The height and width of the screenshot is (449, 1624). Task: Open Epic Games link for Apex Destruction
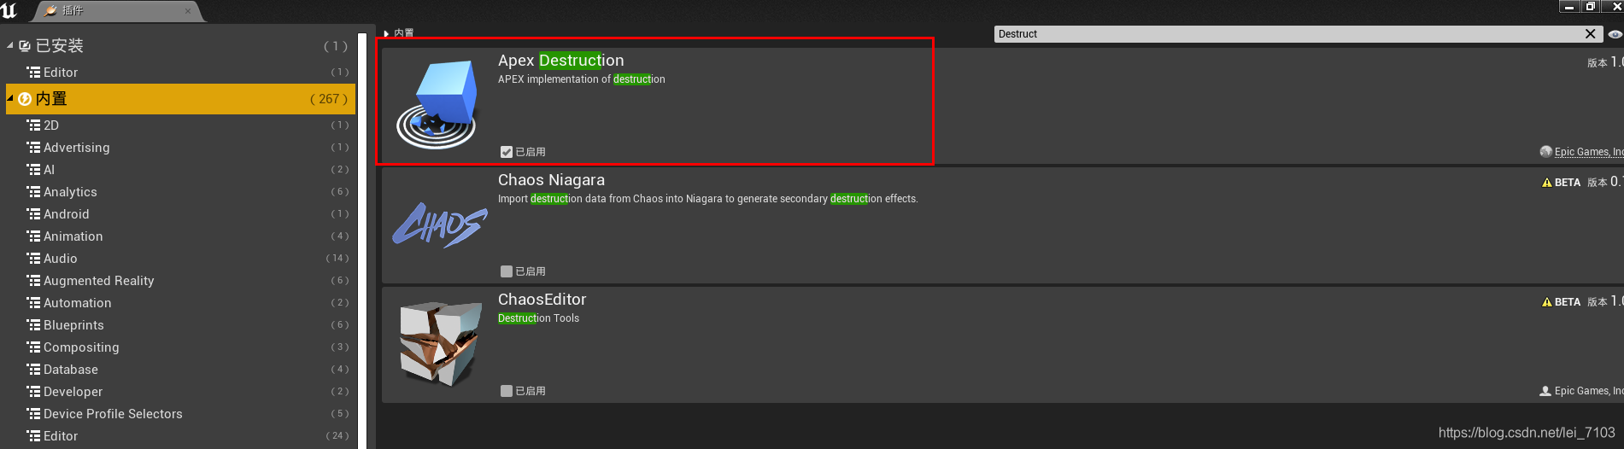coord(1588,152)
